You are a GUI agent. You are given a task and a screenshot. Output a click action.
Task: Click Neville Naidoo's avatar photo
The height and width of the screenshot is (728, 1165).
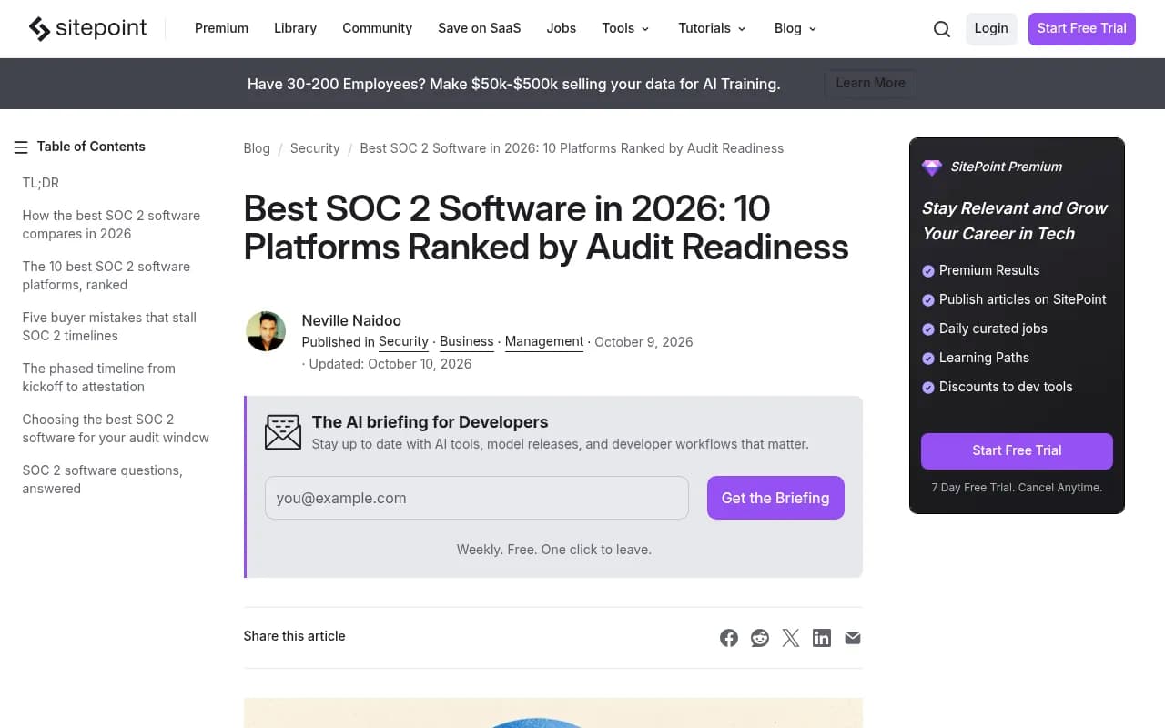266,331
